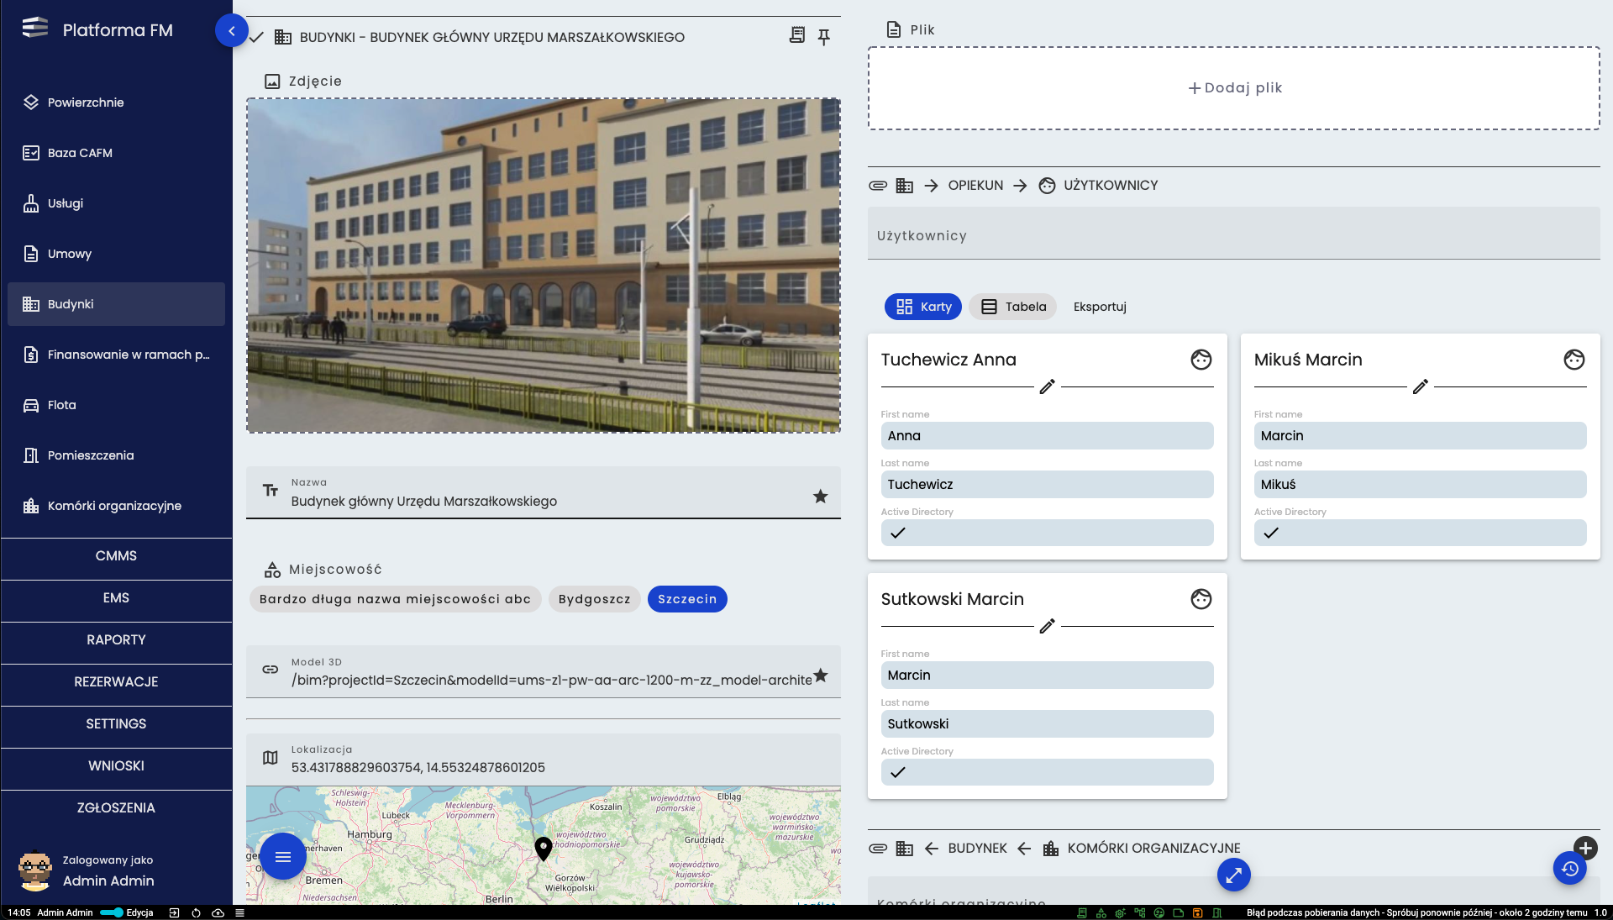The width and height of the screenshot is (1613, 920).
Task: Expand the ZGŁOSZENIA section
Action: [x=116, y=808]
